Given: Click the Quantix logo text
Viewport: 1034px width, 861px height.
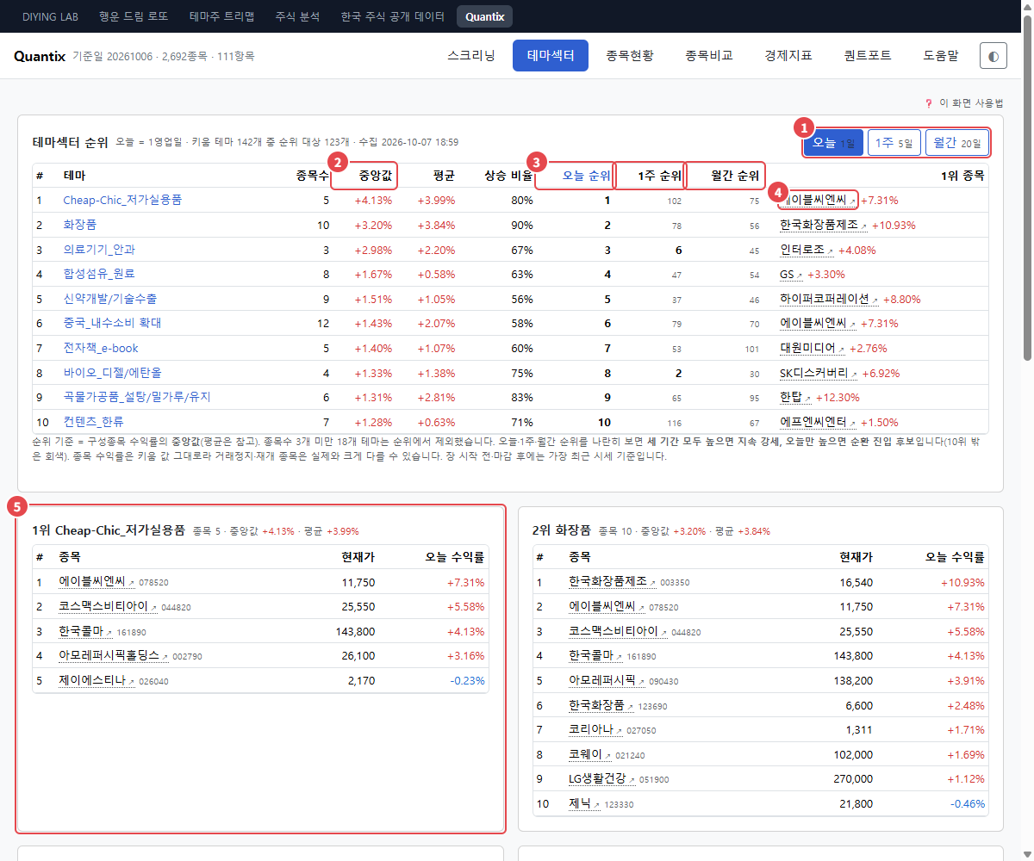Looking at the screenshot, I should click(40, 56).
